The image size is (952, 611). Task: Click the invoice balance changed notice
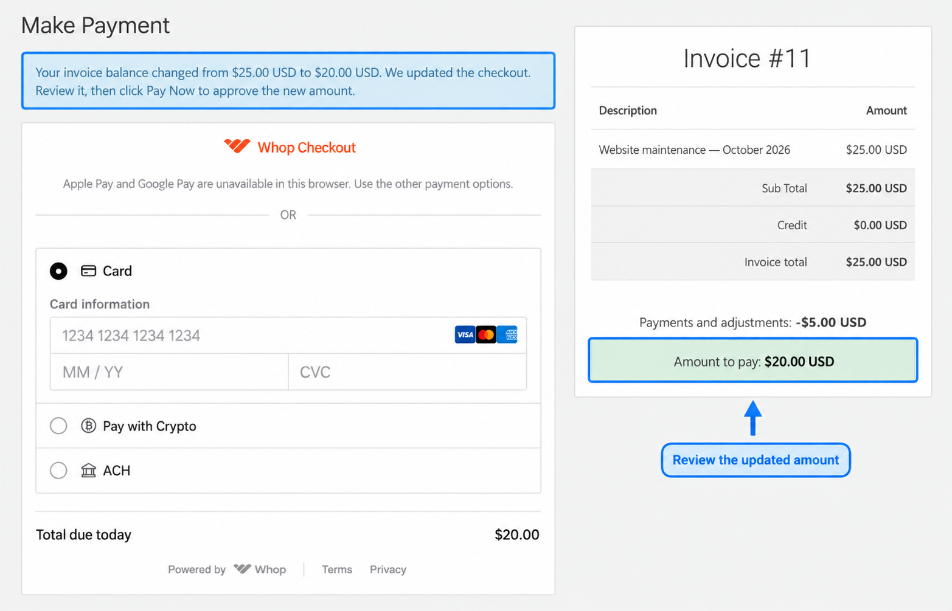pos(288,81)
